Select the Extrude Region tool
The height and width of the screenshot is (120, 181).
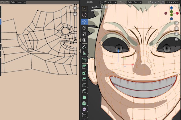point(84,67)
